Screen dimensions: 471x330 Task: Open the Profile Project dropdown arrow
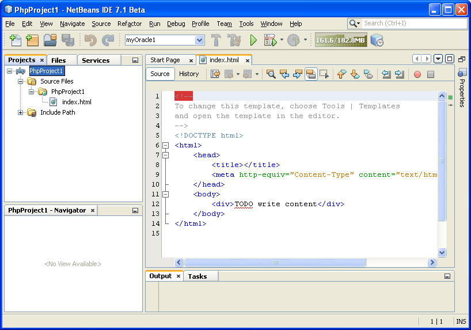(x=305, y=39)
